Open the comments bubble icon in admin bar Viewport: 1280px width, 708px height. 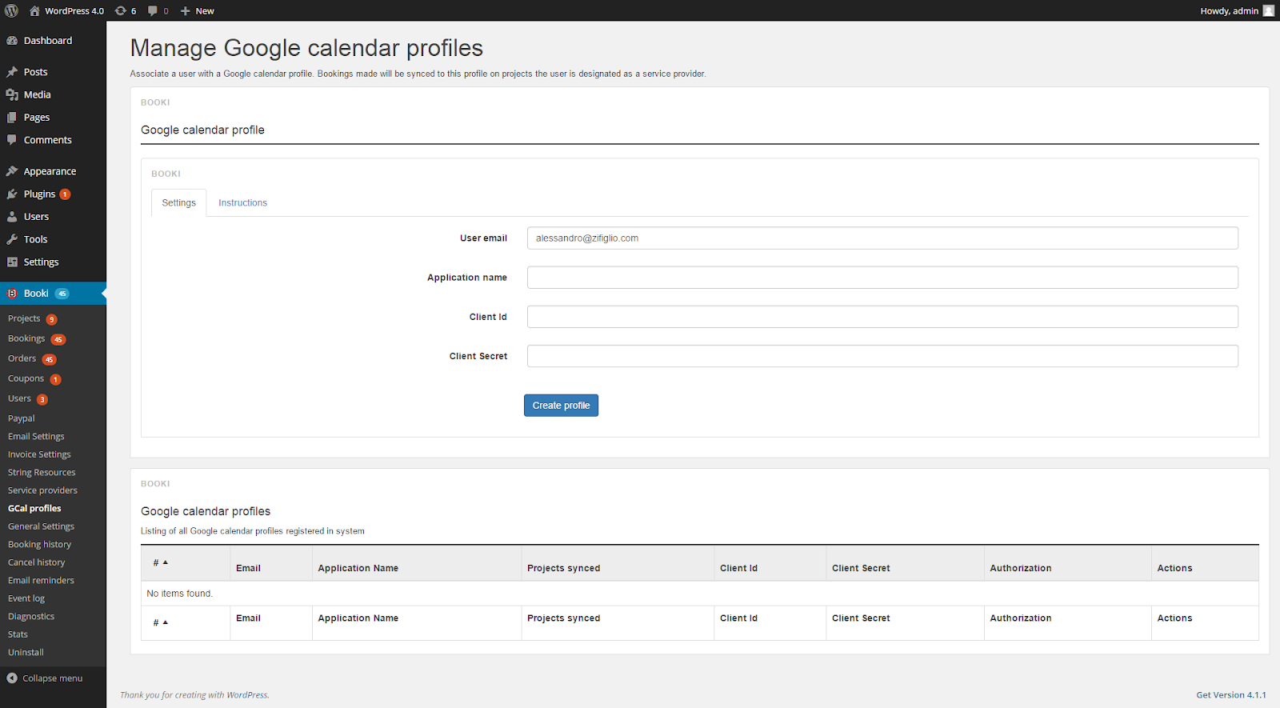[152, 10]
